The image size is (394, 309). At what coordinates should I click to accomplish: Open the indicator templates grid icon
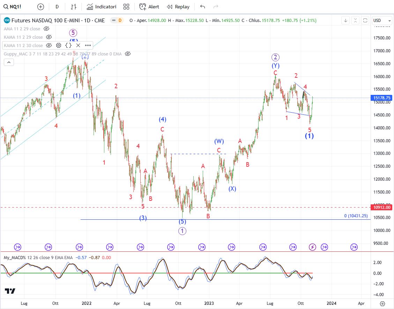[x=126, y=7]
